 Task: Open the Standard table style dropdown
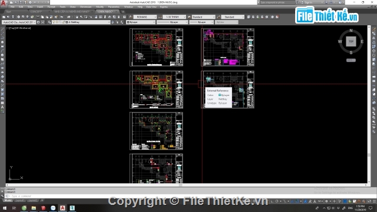point(203,17)
